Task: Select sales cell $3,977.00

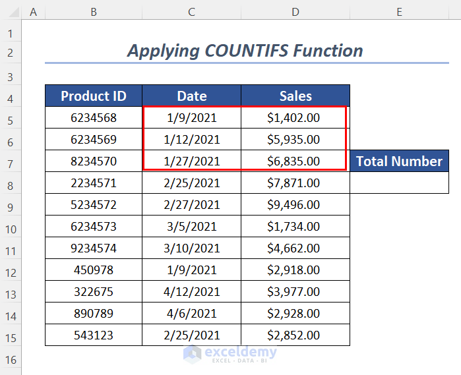Action: tap(295, 291)
